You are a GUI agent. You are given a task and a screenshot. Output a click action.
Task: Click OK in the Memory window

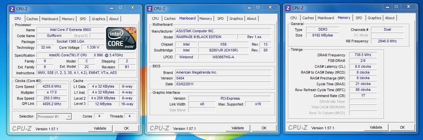pos(402,127)
